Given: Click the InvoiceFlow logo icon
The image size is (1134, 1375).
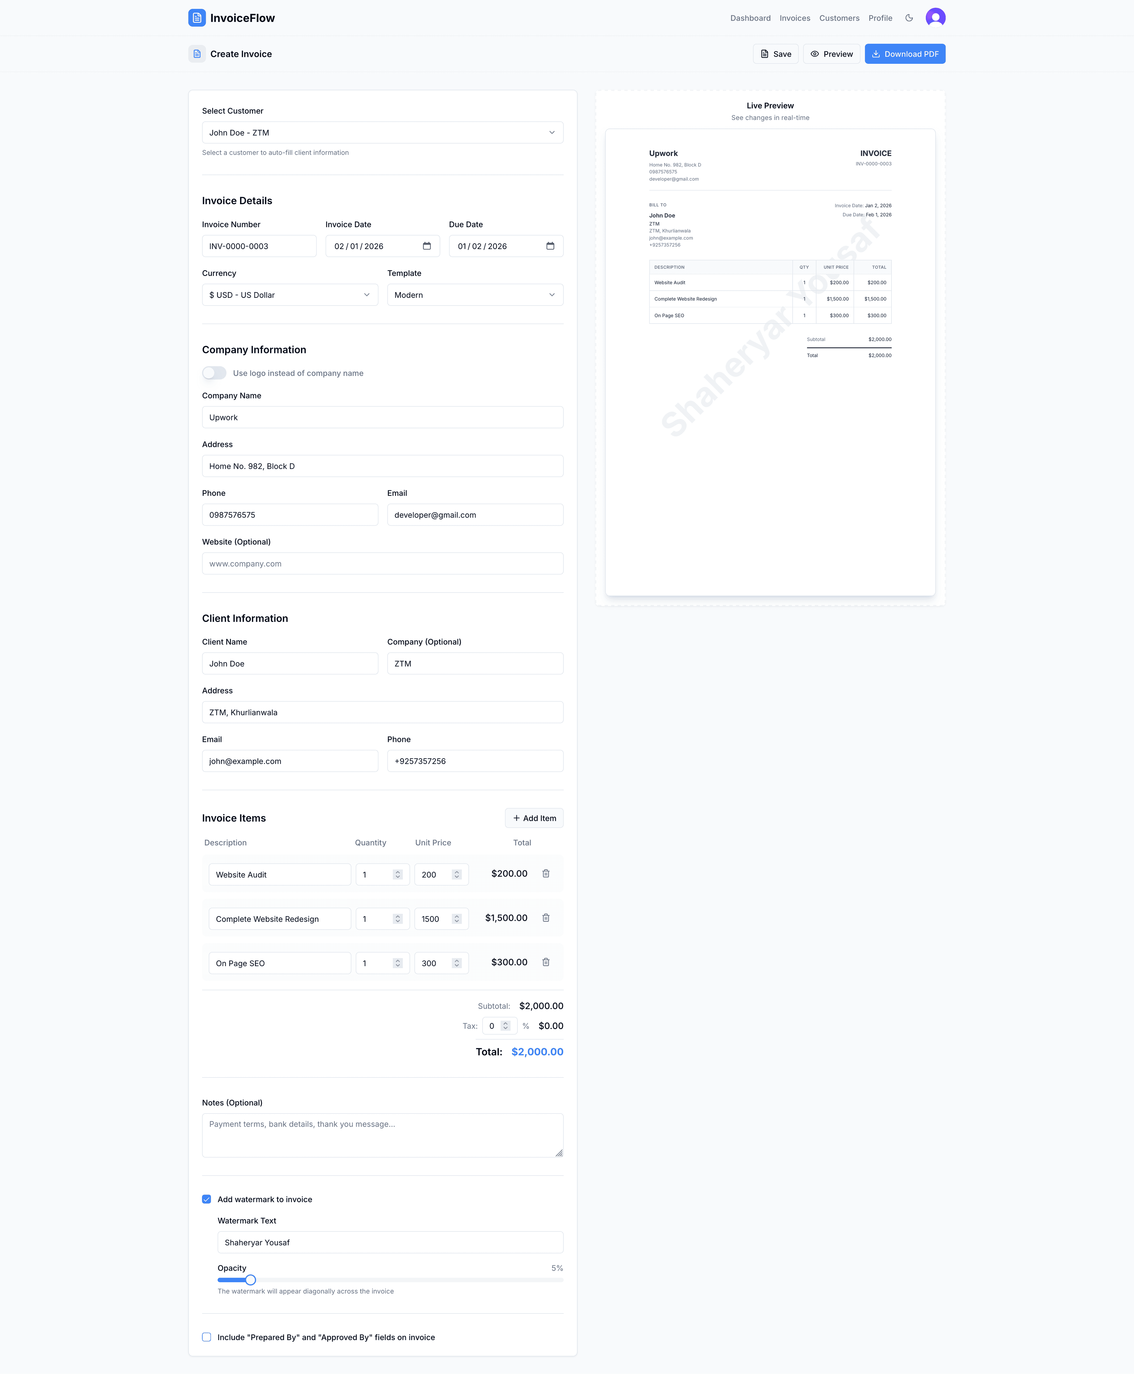Looking at the screenshot, I should pos(197,18).
